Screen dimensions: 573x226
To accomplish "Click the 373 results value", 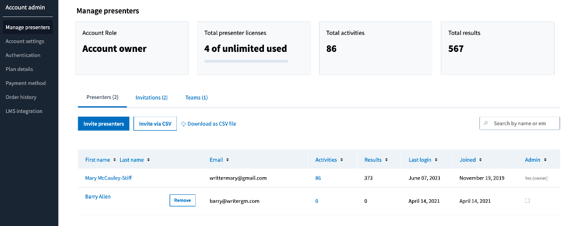I will (x=369, y=178).
